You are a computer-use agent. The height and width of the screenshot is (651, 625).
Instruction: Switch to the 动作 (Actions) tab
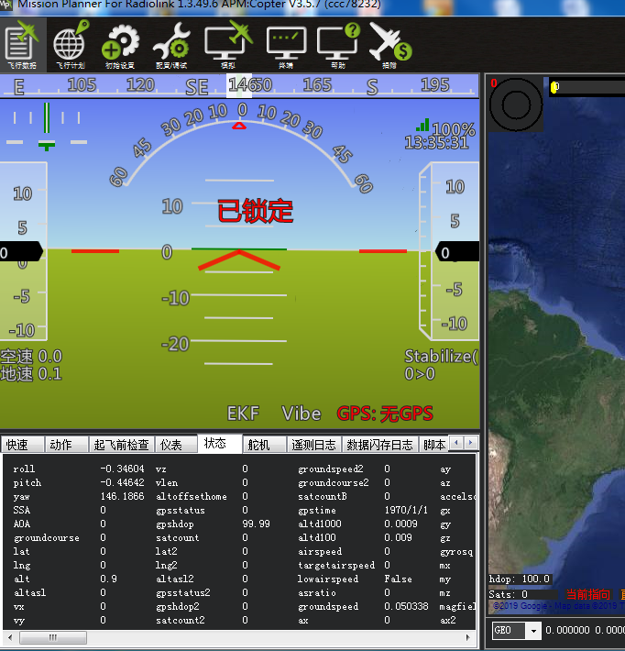[x=62, y=445]
